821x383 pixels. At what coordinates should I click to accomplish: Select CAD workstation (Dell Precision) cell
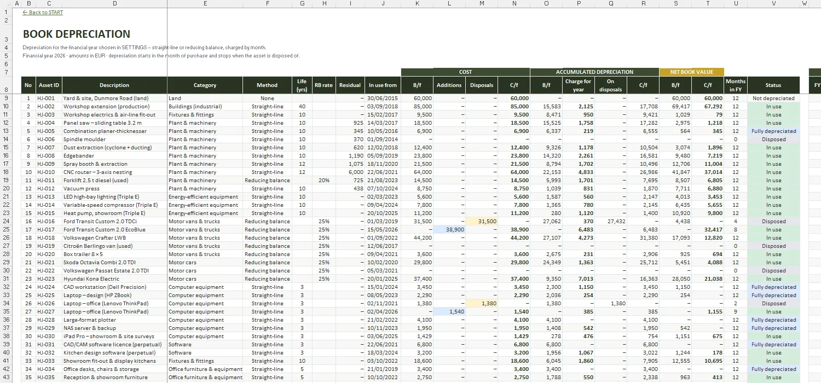click(114, 287)
